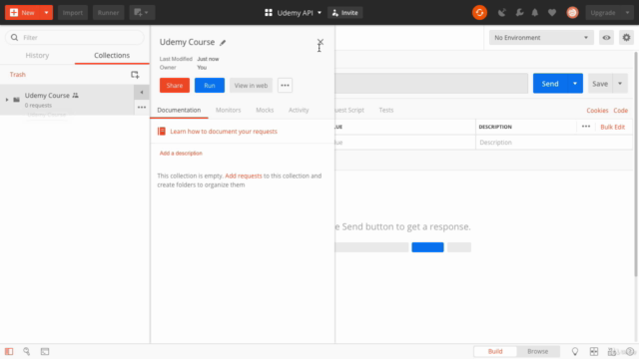639x359 pixels.
Task: Edit the Udemy Course name pencil
Action: tap(223, 42)
